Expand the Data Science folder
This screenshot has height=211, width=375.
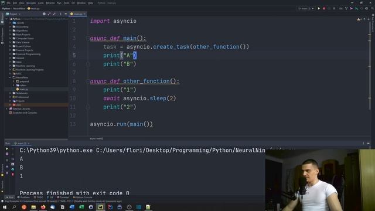coord(11,42)
